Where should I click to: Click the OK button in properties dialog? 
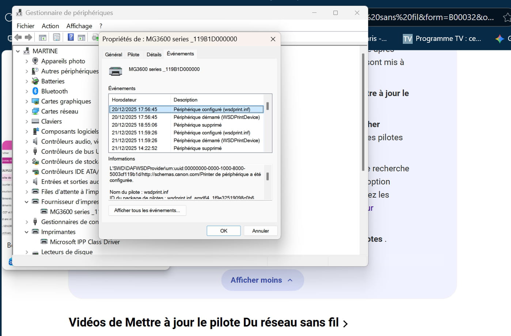point(224,231)
